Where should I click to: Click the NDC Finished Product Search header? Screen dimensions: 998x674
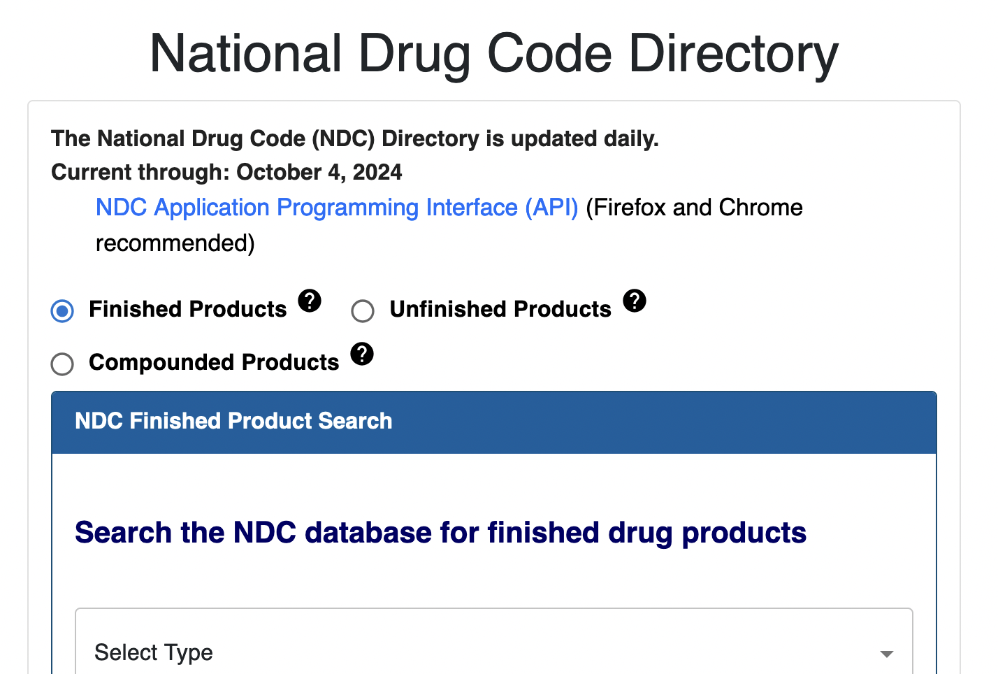coord(233,421)
